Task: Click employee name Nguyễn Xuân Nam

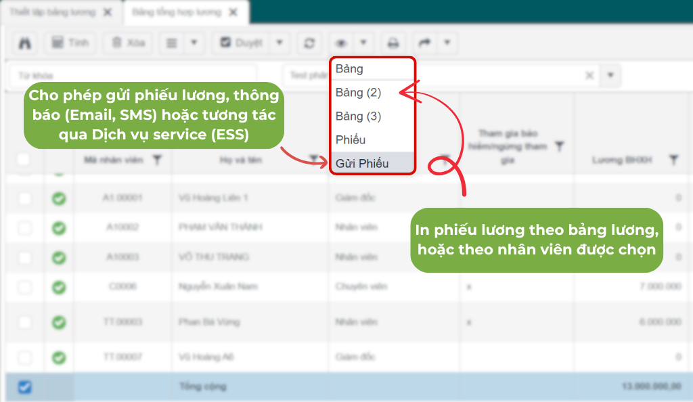Action: [x=218, y=286]
